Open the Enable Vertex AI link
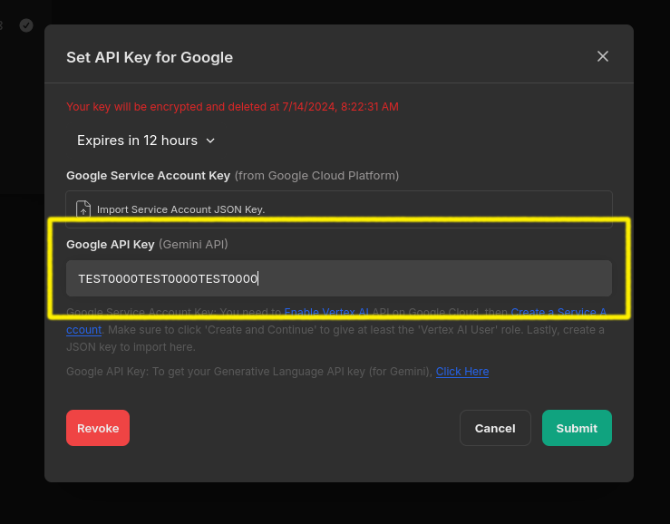670x524 pixels. pos(326,312)
